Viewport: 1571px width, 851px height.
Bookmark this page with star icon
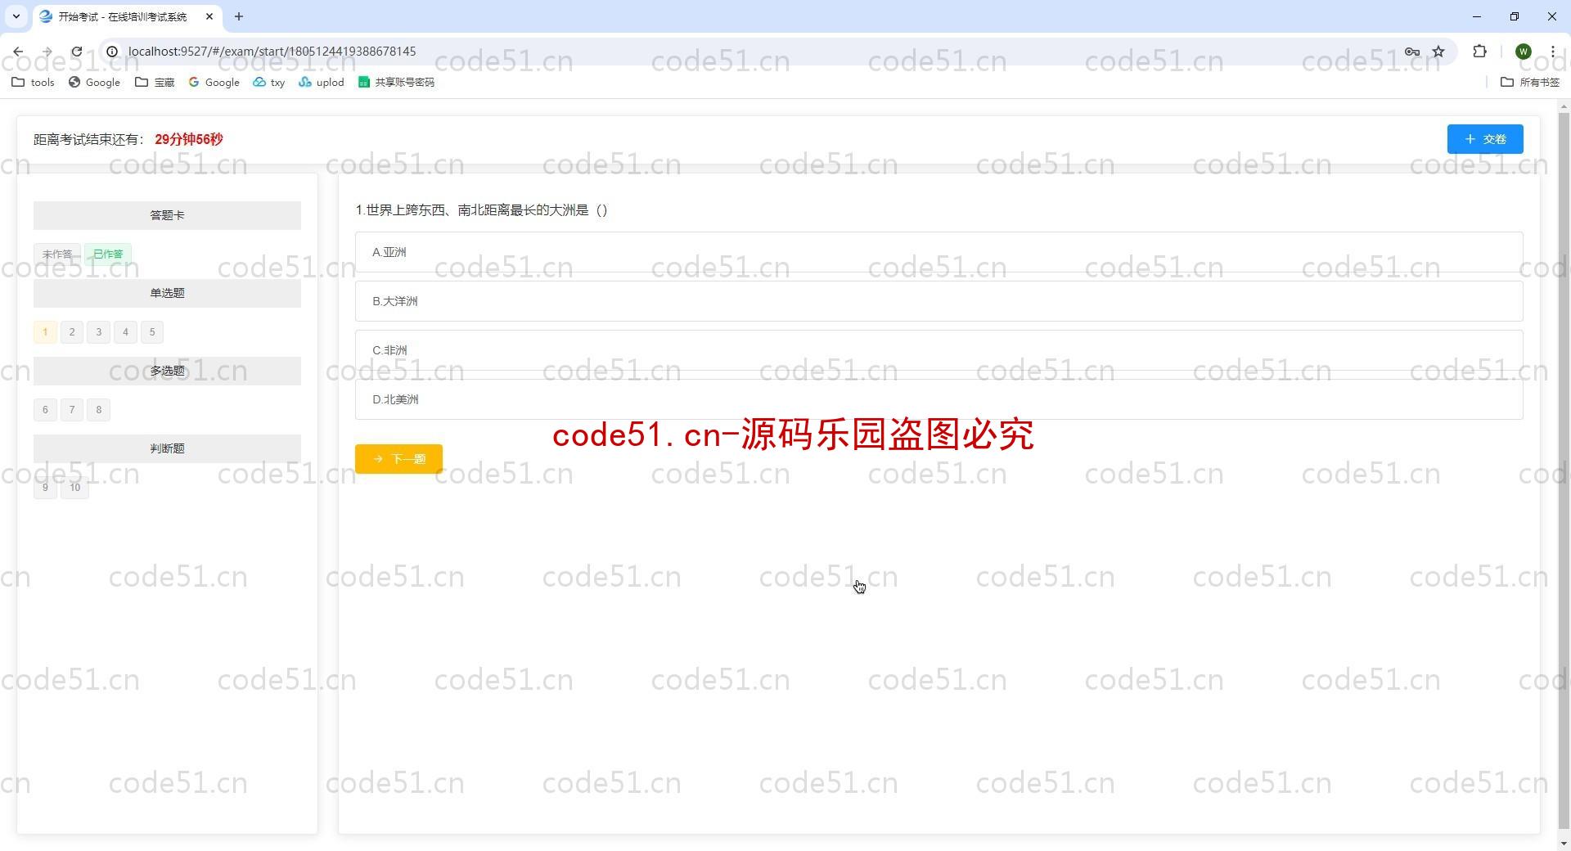coord(1438,52)
